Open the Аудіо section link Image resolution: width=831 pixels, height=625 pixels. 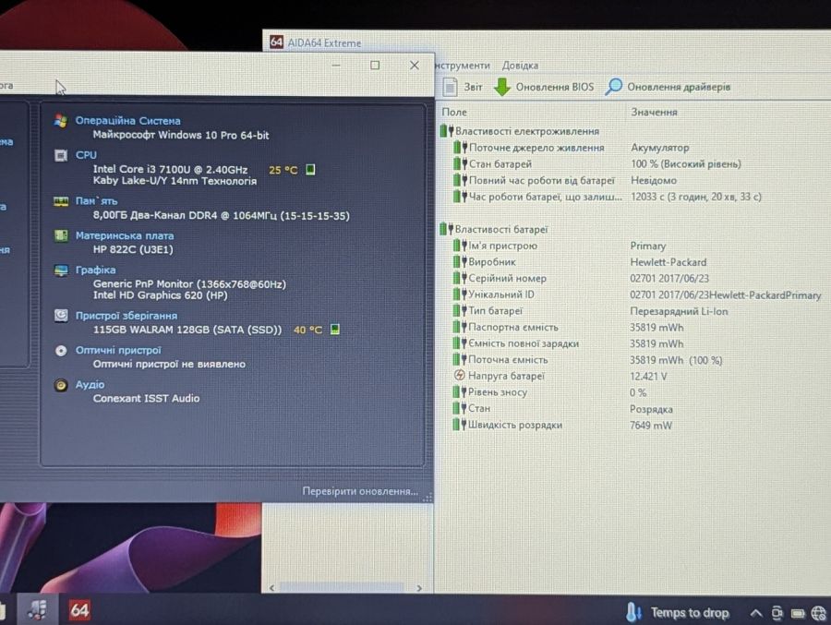pyautogui.click(x=90, y=384)
